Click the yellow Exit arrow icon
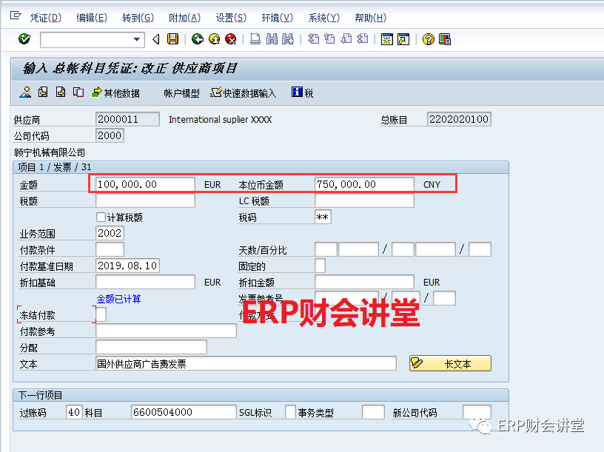The image size is (604, 452). click(x=214, y=39)
